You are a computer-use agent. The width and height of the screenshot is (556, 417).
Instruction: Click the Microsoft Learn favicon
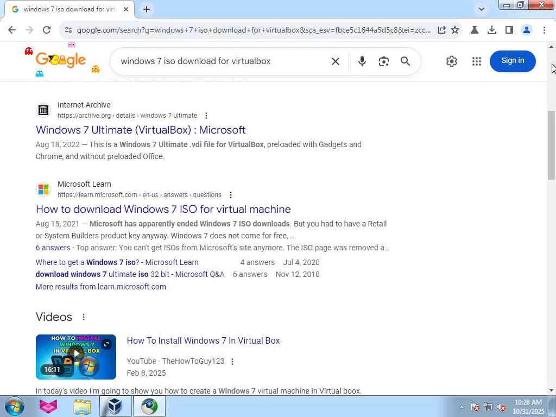(x=43, y=189)
